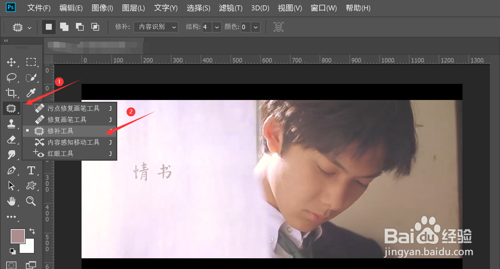Viewport: 500px width, 269px height.
Task: Open the 视图(V) menu
Action: pyautogui.click(x=290, y=8)
